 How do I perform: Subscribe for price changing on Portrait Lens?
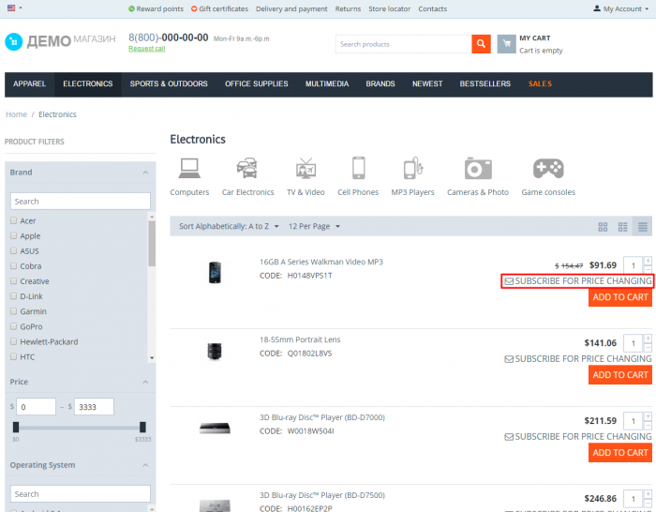(578, 359)
